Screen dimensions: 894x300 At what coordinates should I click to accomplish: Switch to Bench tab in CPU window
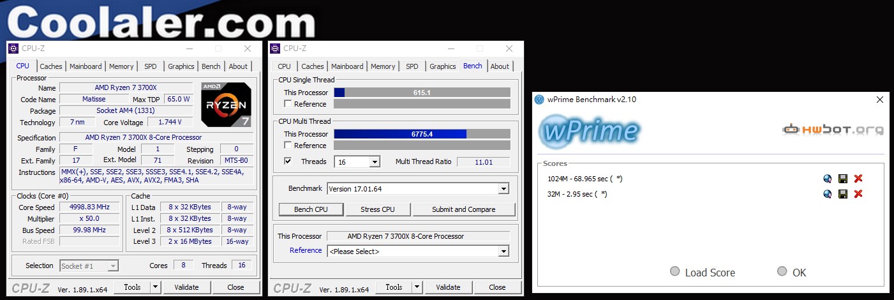pos(211,66)
